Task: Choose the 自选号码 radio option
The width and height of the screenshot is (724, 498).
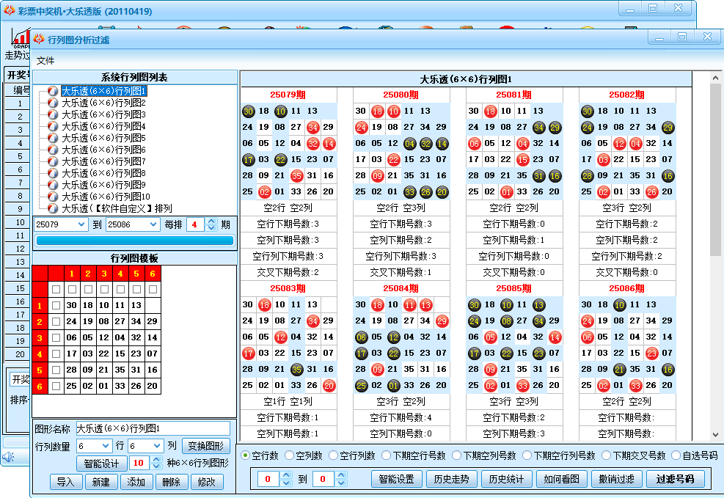Action: pyautogui.click(x=676, y=455)
